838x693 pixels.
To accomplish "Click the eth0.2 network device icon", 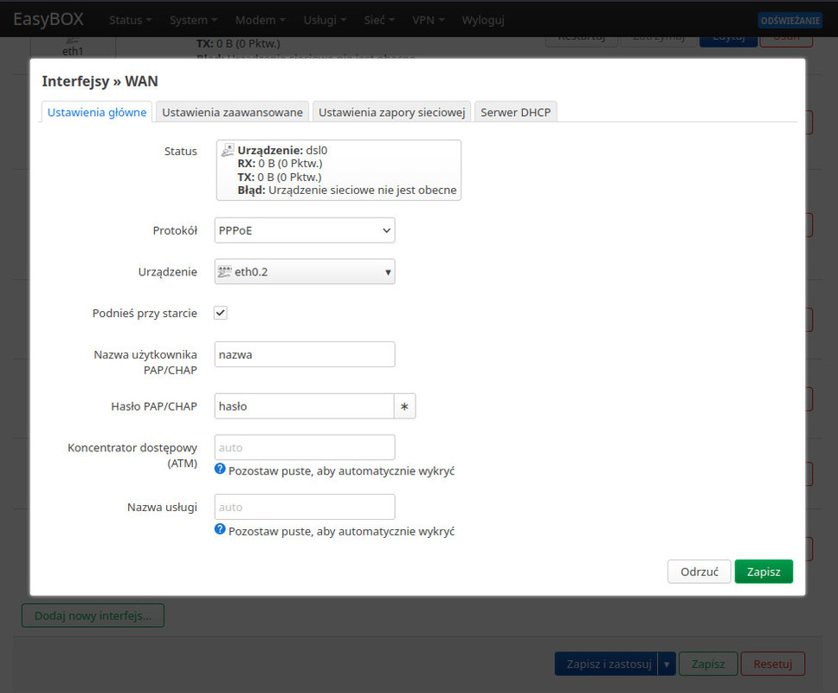I will coord(224,272).
